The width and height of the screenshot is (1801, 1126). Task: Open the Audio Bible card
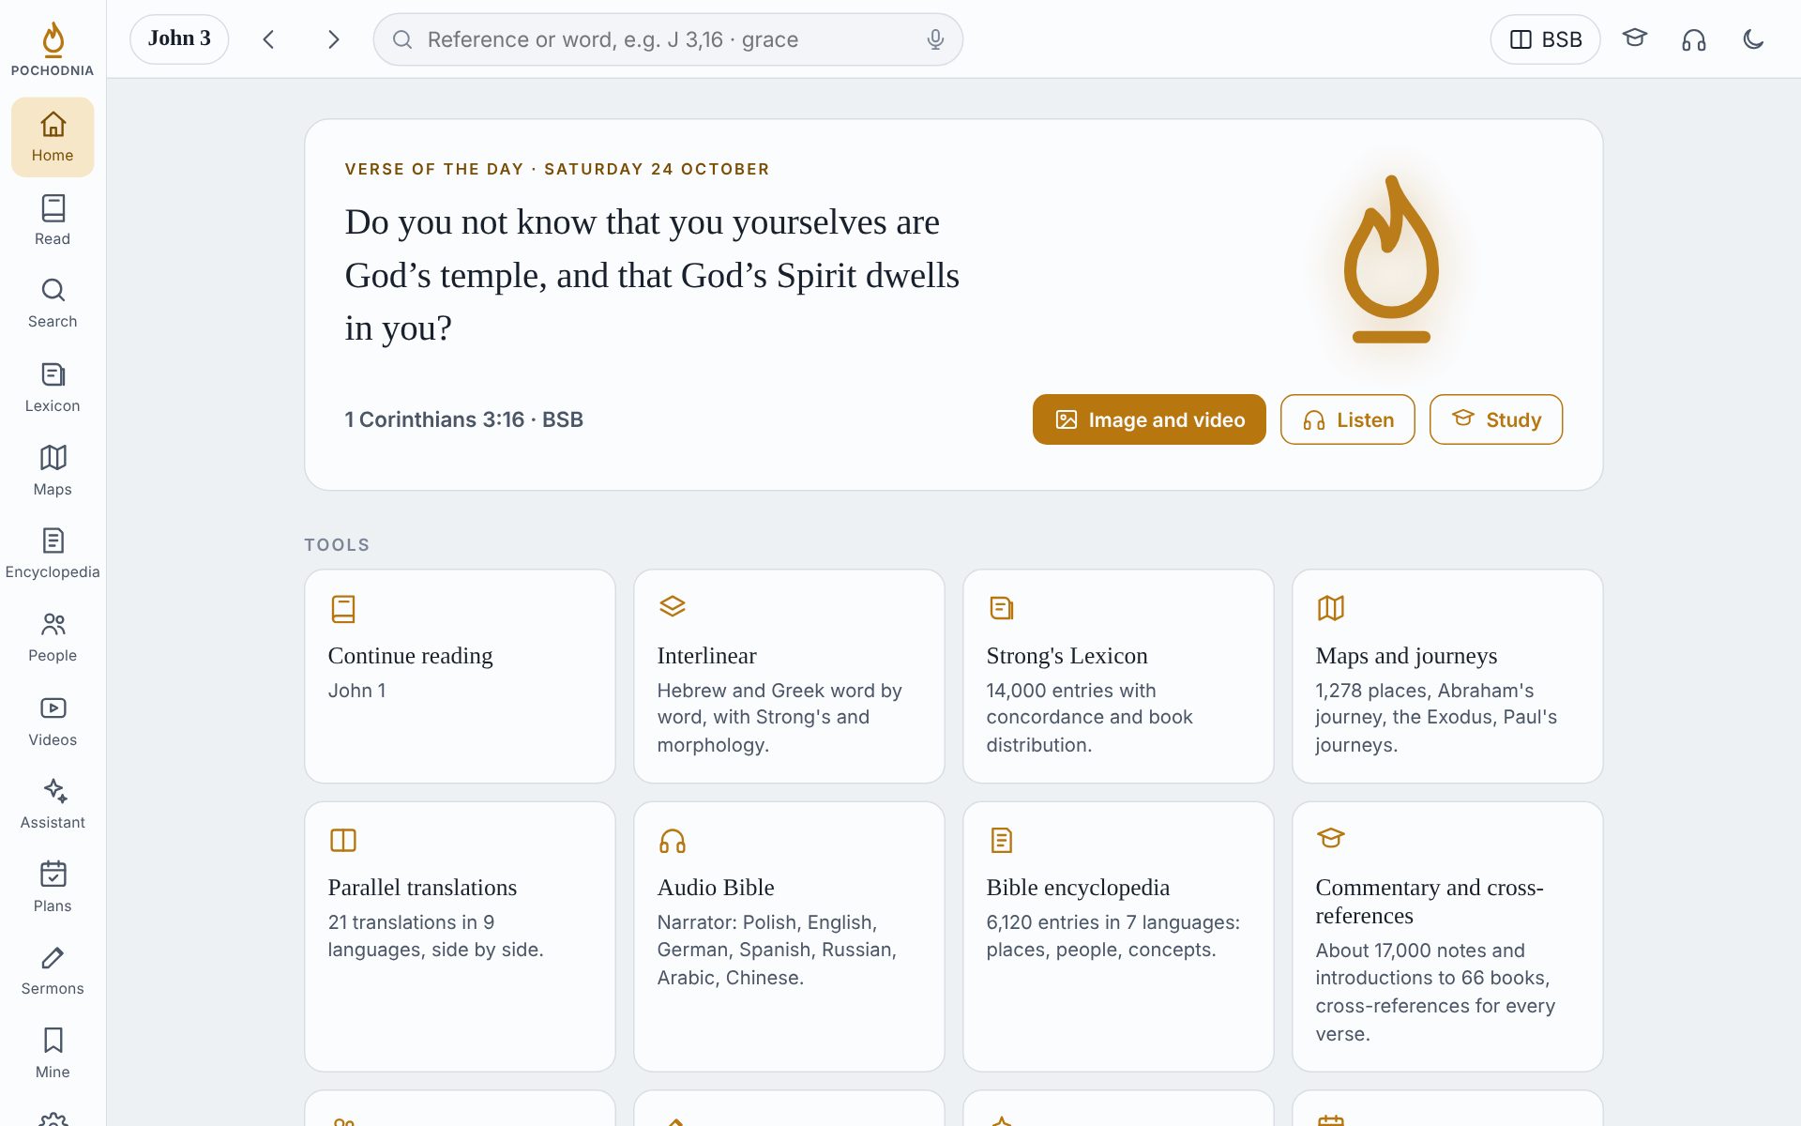pyautogui.click(x=789, y=936)
